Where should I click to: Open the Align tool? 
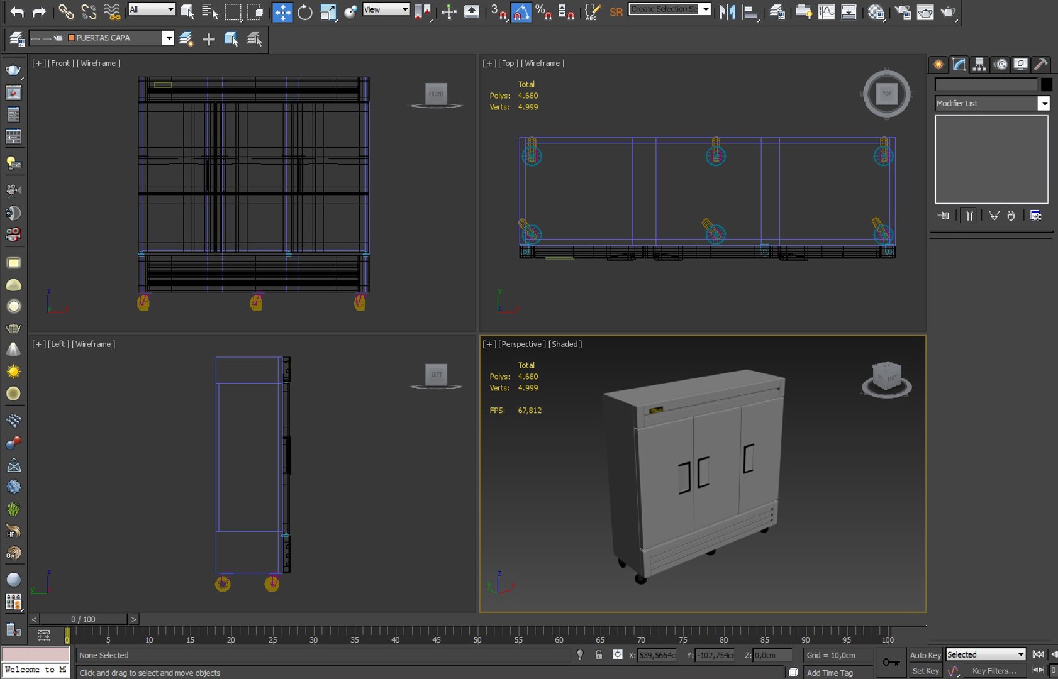pyautogui.click(x=750, y=11)
